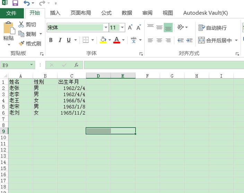Switch to the 插入 (Insert) tab
244x193 pixels.
point(55,13)
